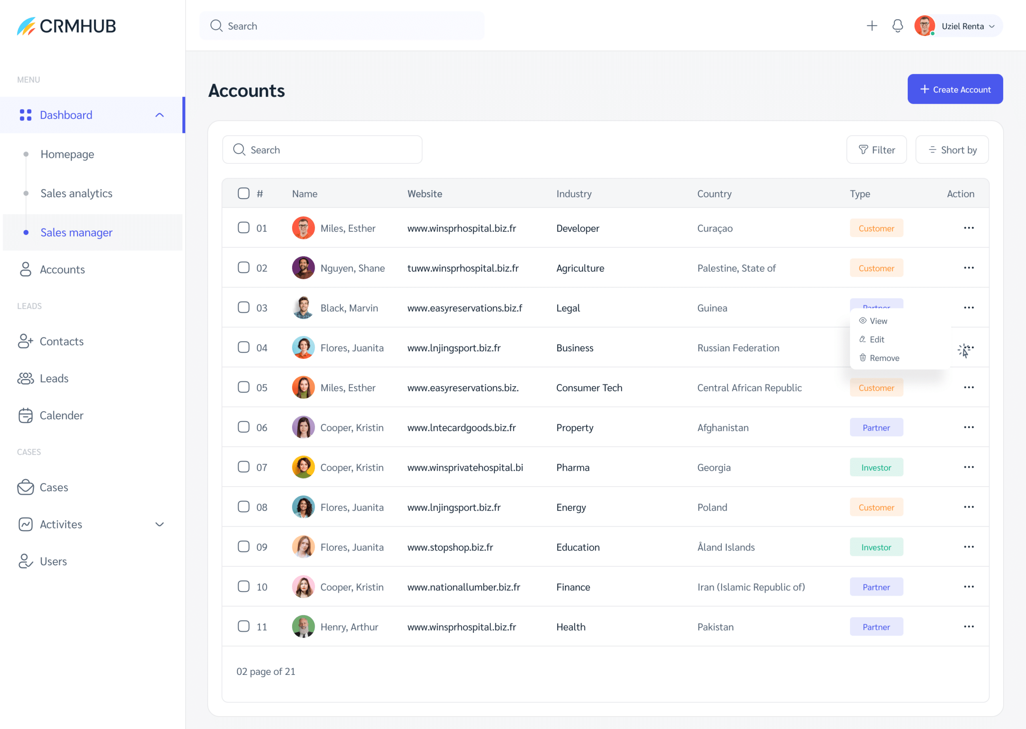Viewport: 1026px width, 729px height.
Task: Open the Filter button
Action: pyautogui.click(x=876, y=150)
